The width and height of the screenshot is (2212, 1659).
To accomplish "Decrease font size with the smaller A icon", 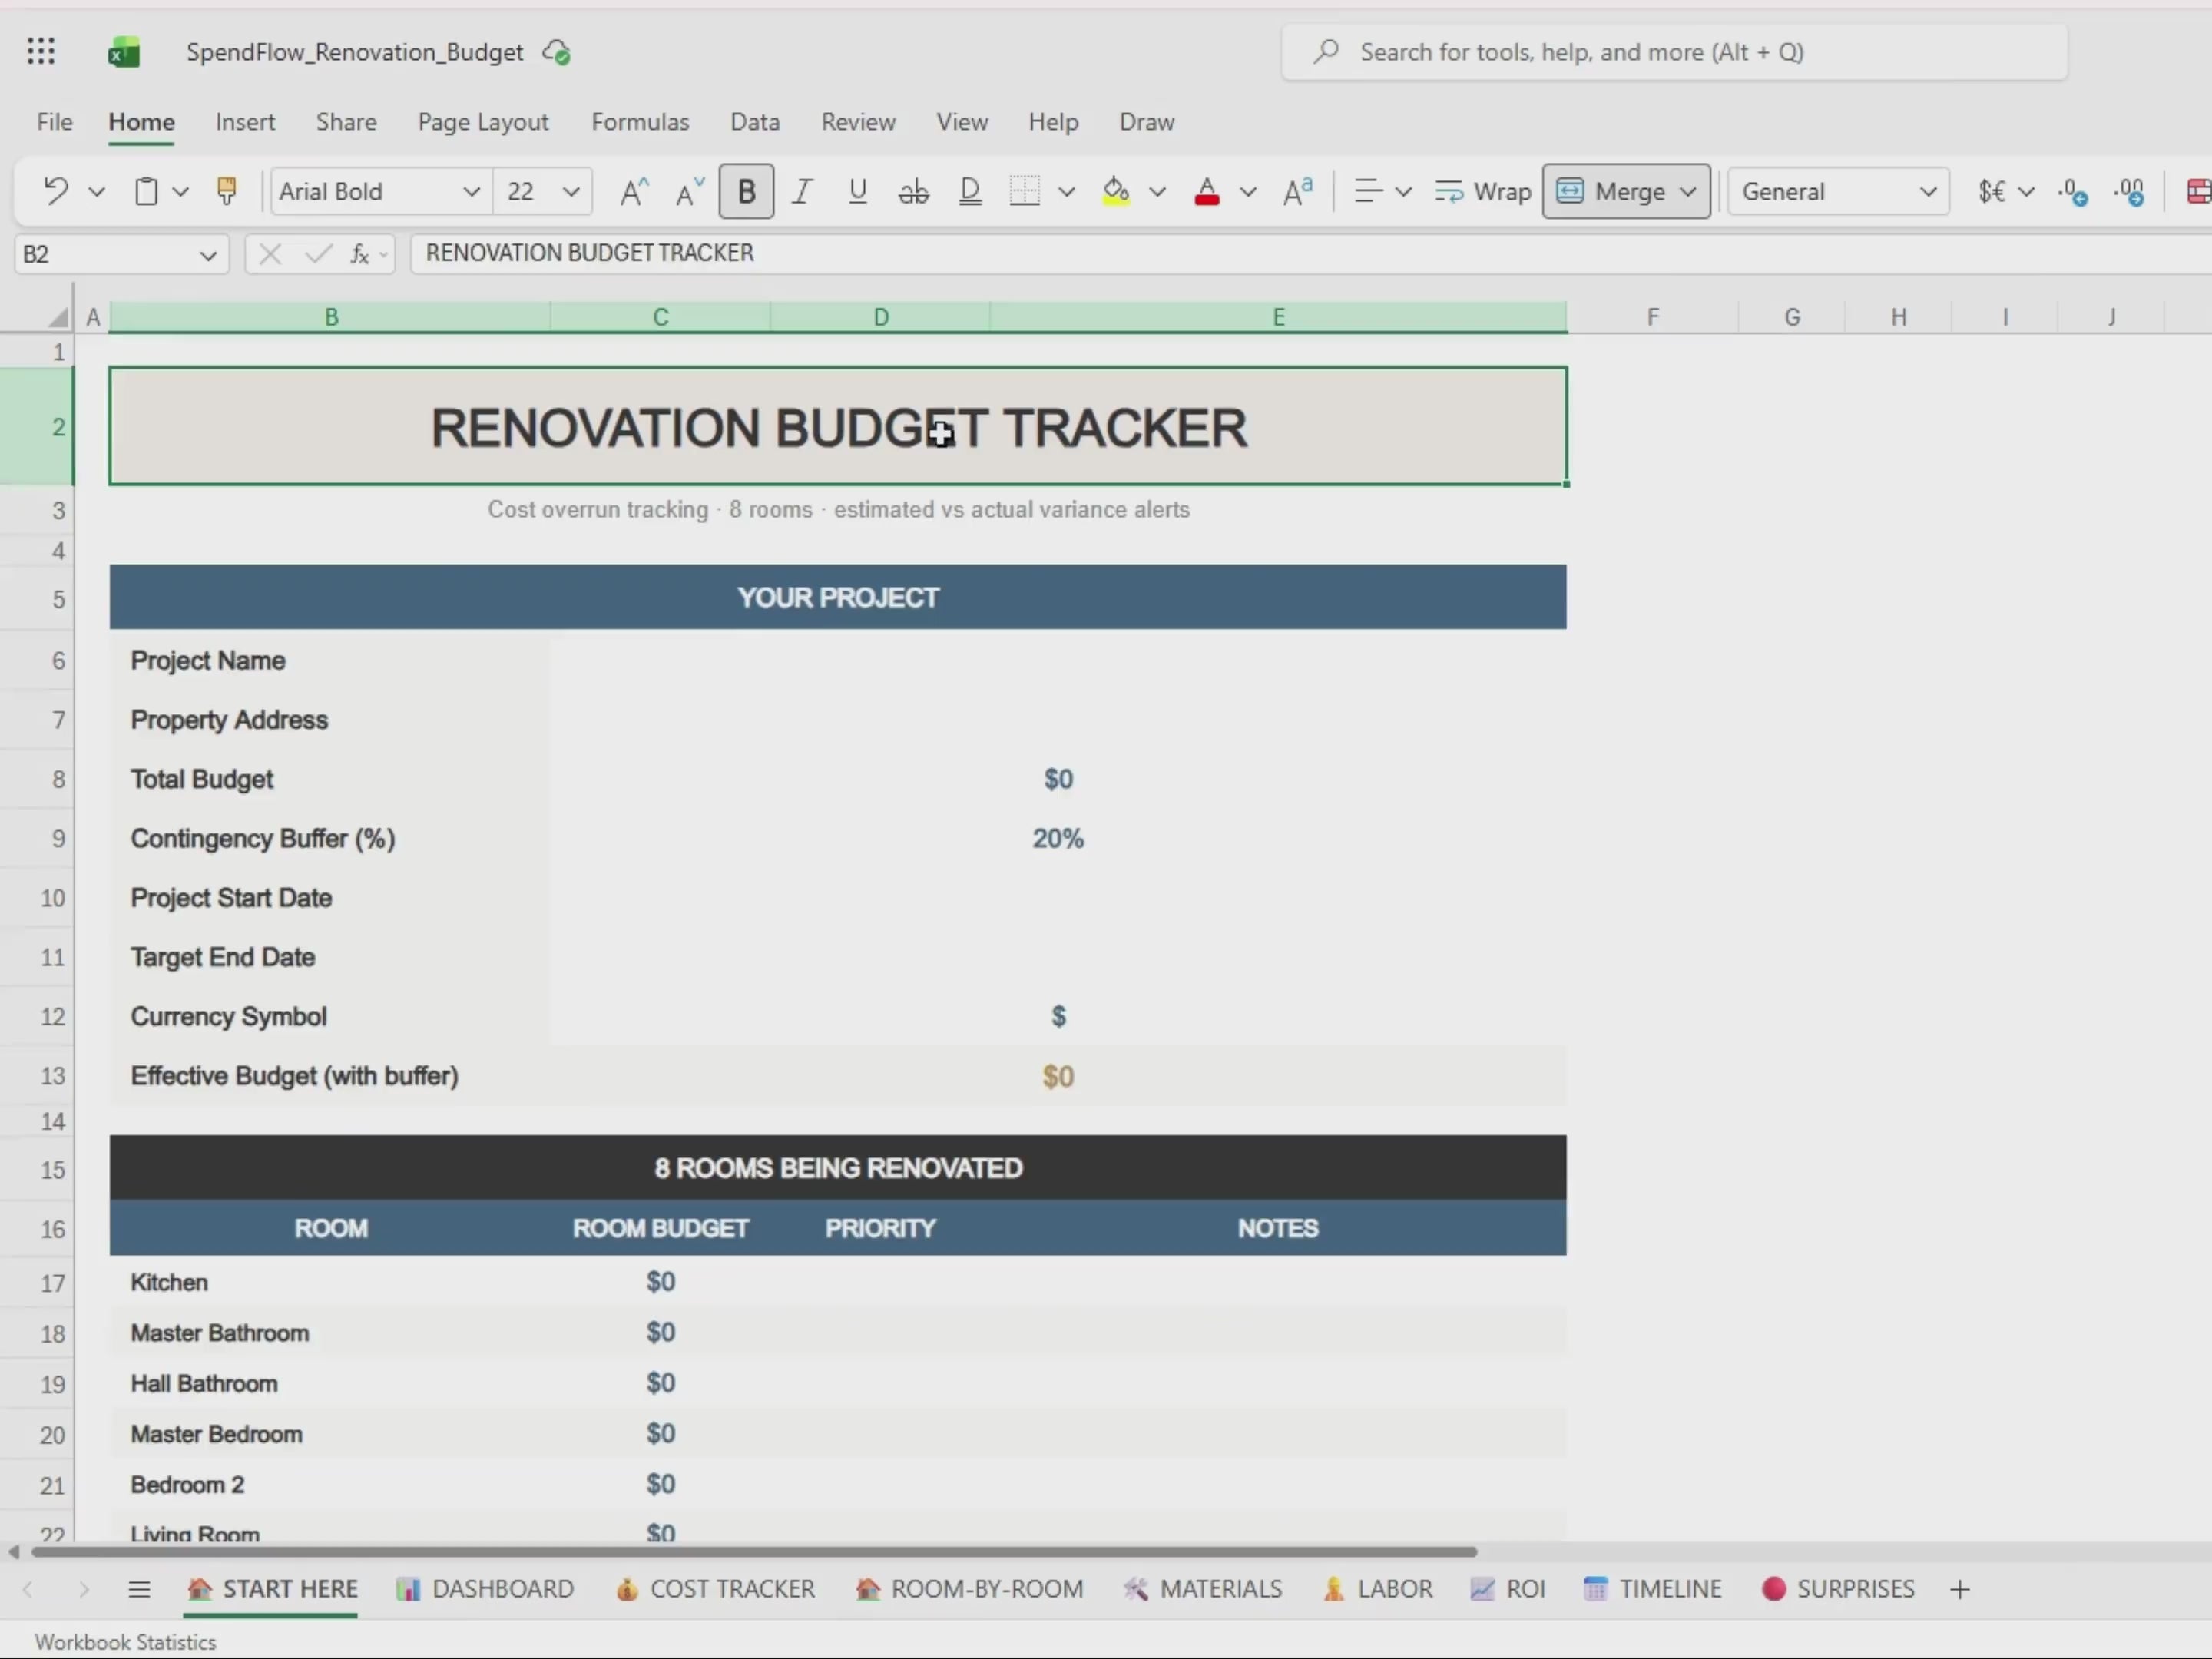I will coord(689,191).
